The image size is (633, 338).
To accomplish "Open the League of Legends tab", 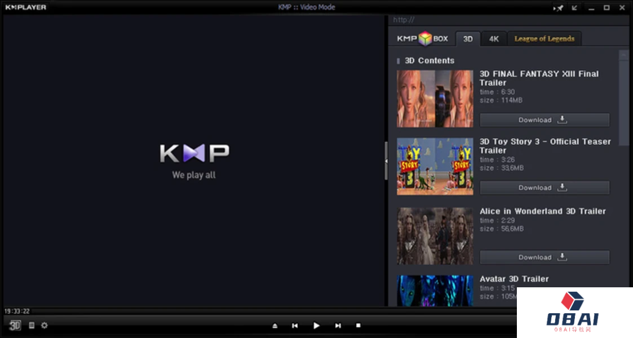I will [544, 39].
